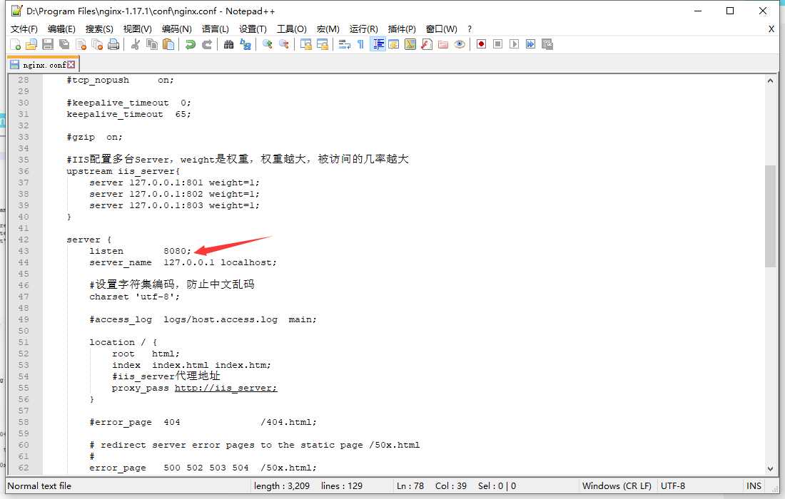Open the 运行(R) menu
Screen dimensions: 785x499
(363, 29)
